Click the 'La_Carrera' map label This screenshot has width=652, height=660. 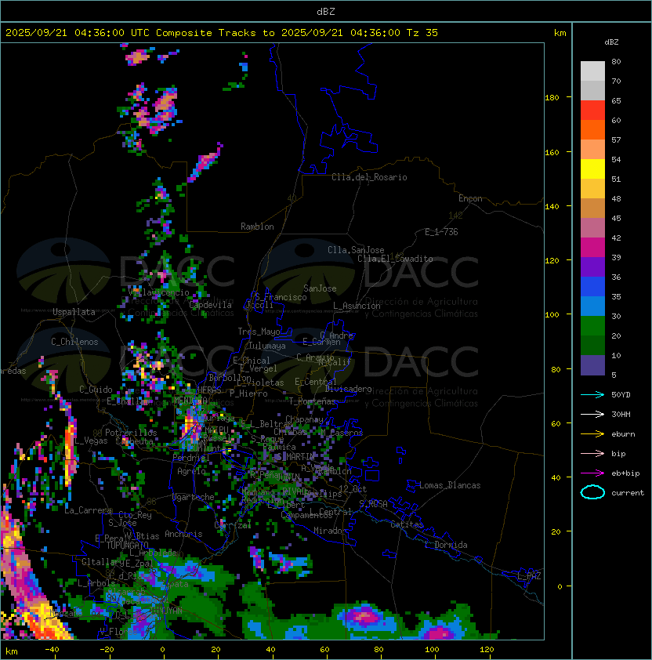click(88, 510)
